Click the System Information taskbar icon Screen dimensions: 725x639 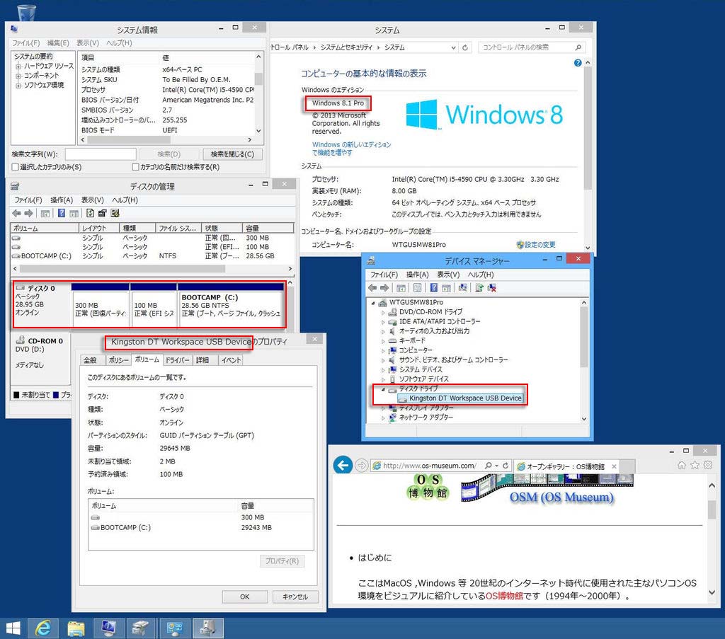108,628
